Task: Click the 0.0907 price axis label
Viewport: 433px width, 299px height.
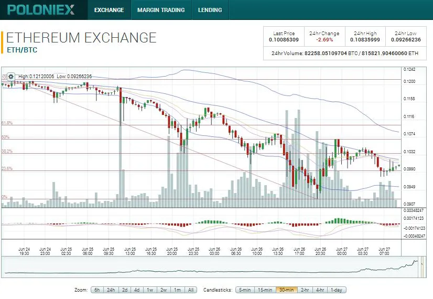Action: click(409, 204)
